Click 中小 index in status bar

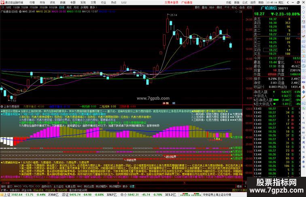click(124, 195)
